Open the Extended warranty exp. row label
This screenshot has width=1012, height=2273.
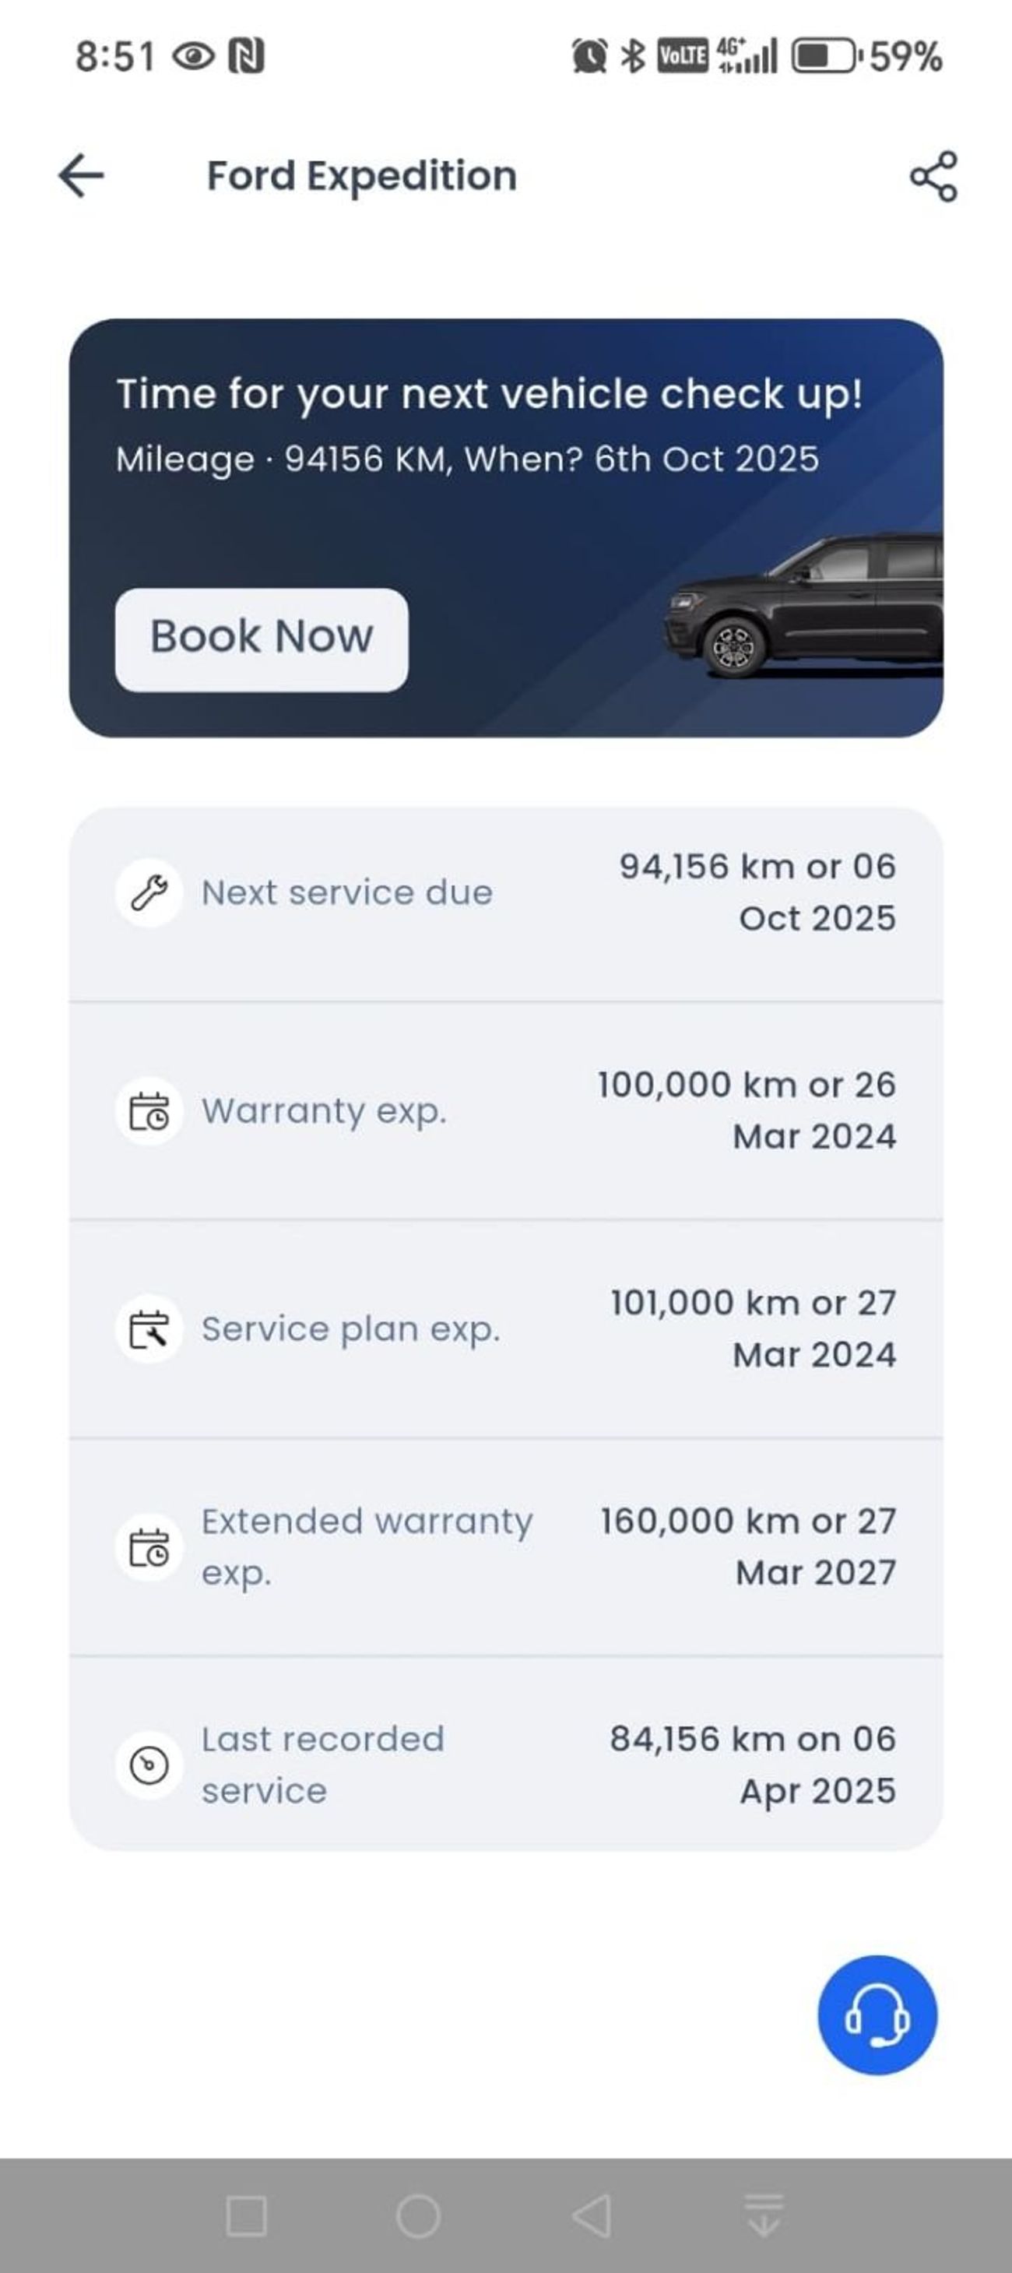366,1546
